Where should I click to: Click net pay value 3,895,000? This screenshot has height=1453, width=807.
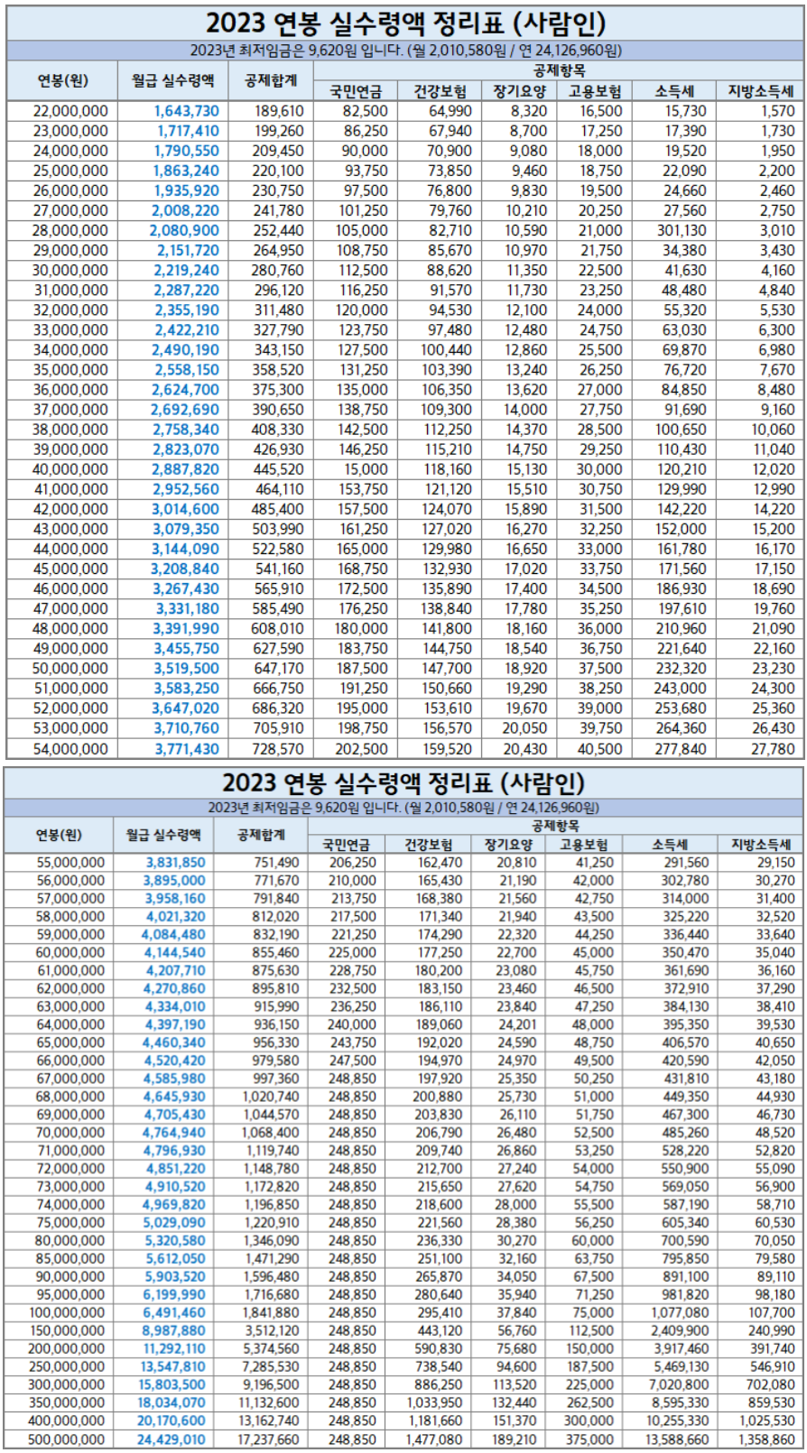[x=175, y=881]
